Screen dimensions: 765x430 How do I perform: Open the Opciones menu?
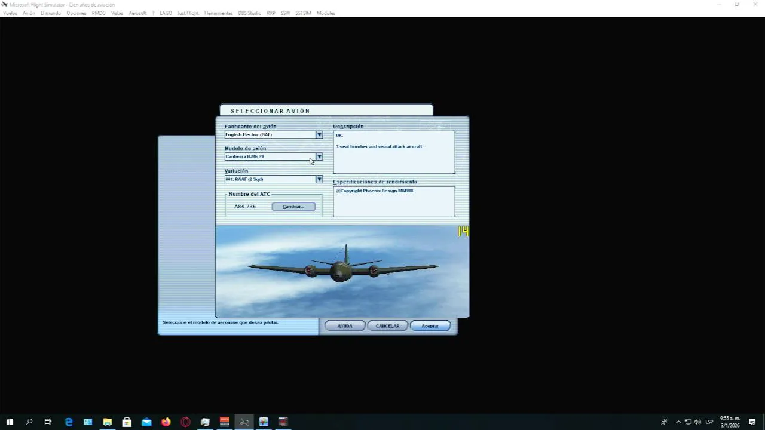[x=76, y=13]
